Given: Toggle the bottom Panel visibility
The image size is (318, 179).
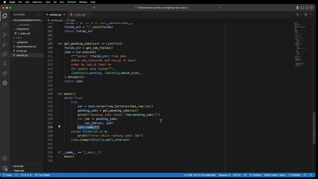Looking at the screenshot, I should pos(303,7).
